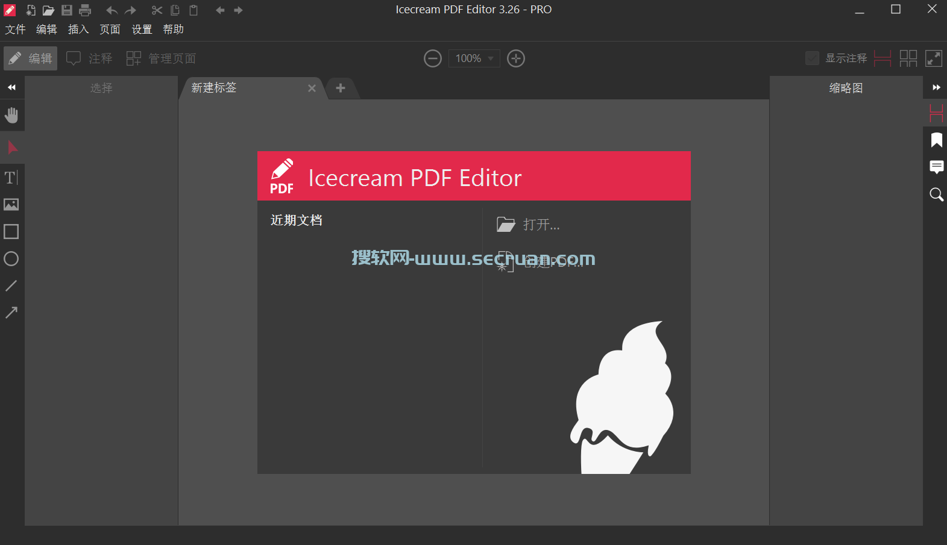Switch to multi-page grid view
The image size is (947, 545).
pos(908,58)
